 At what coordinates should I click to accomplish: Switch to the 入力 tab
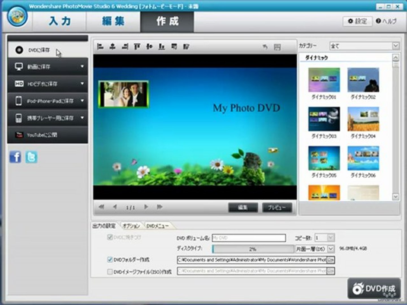click(59, 21)
